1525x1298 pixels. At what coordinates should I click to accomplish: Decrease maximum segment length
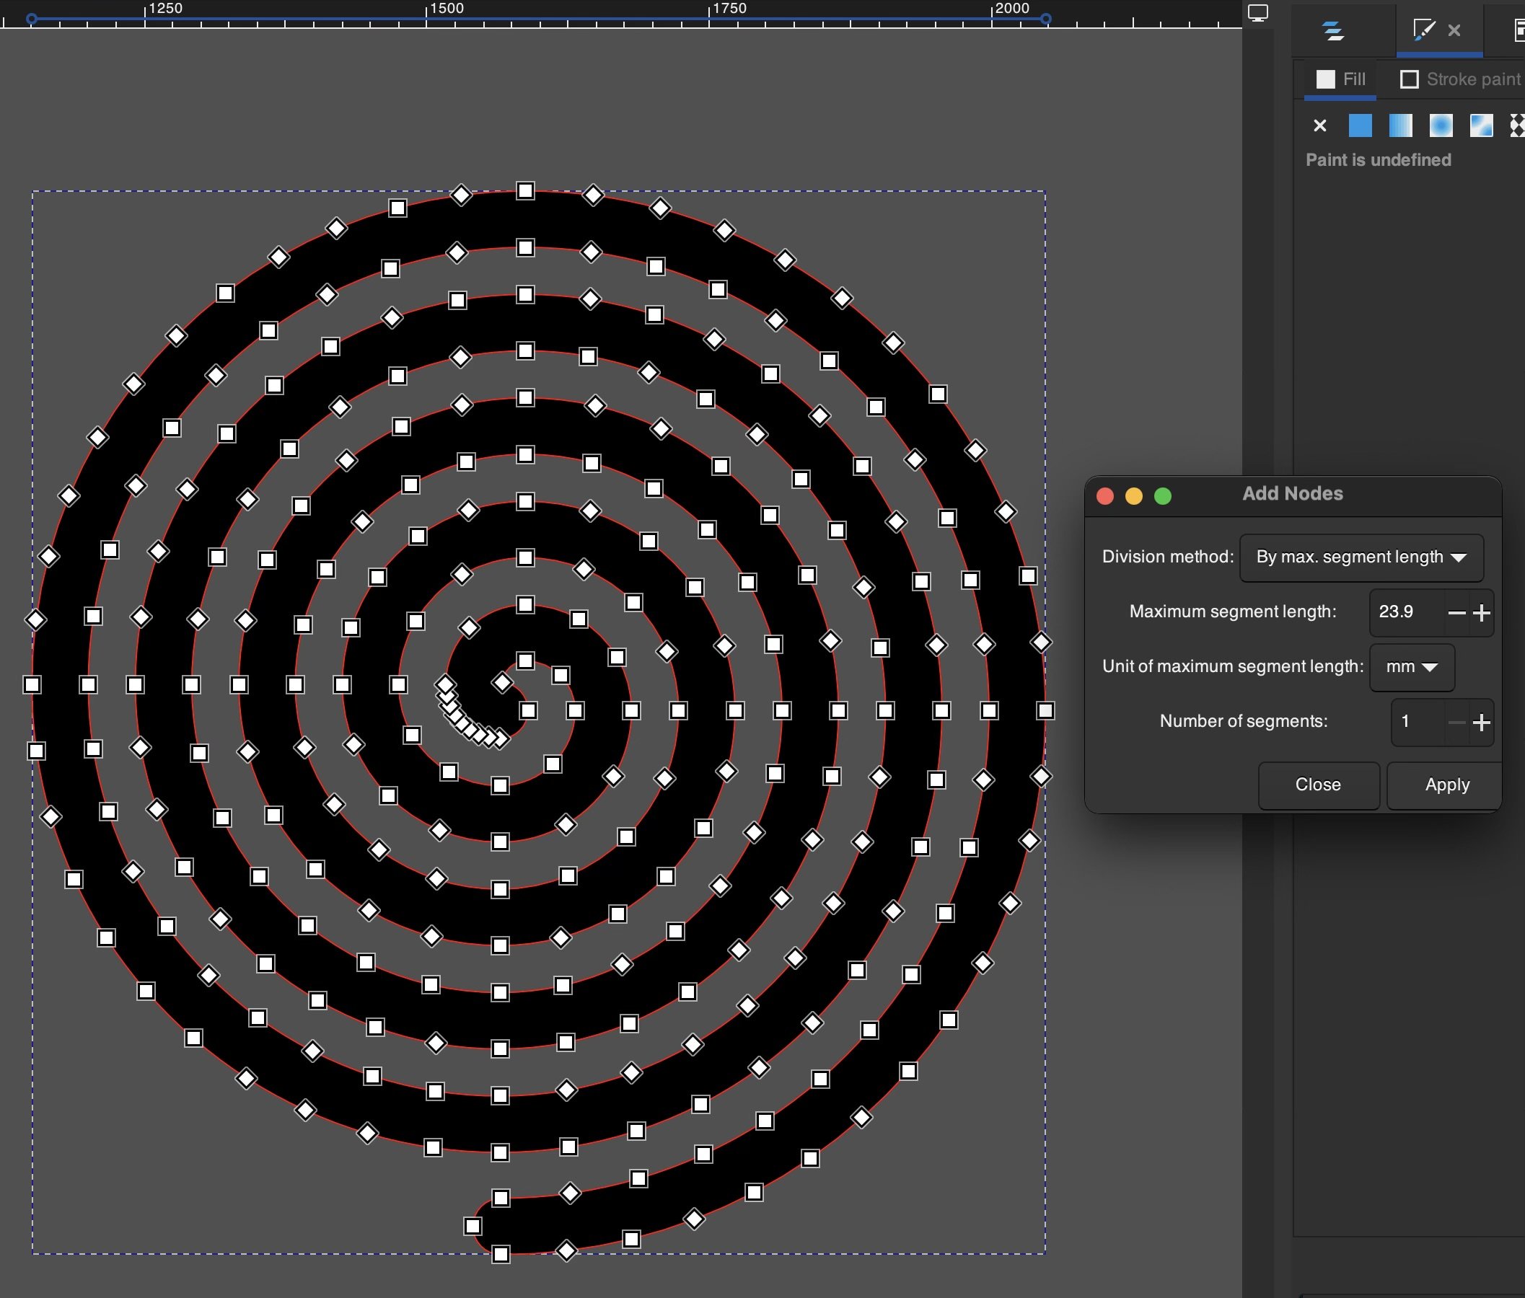point(1456,612)
